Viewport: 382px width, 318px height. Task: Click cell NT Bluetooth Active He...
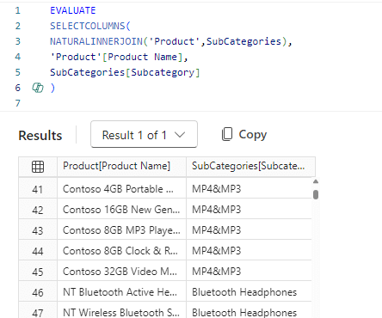[x=121, y=292]
